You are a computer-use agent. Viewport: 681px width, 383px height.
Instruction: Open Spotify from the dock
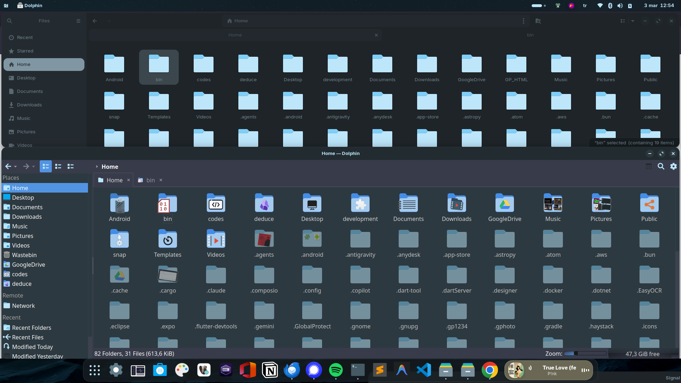coord(336,370)
